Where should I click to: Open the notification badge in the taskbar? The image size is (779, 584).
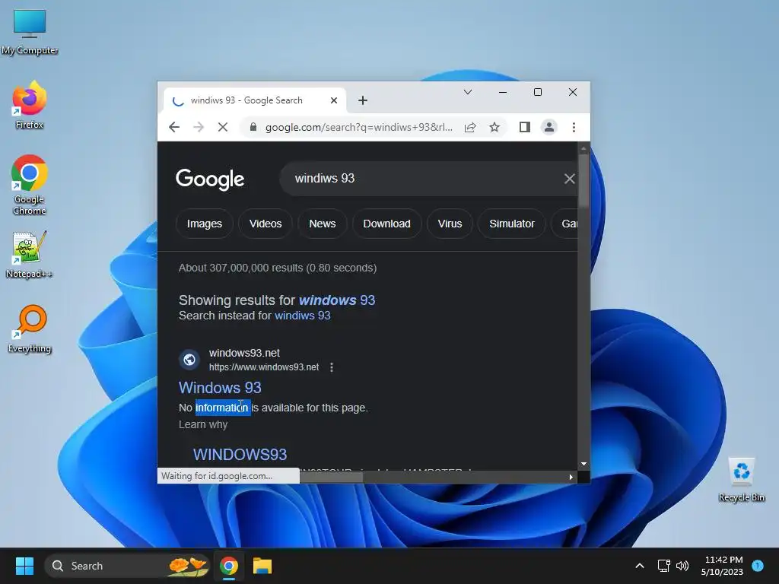coord(758,566)
